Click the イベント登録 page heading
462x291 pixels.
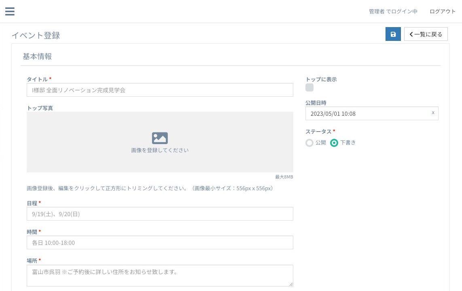coord(36,35)
